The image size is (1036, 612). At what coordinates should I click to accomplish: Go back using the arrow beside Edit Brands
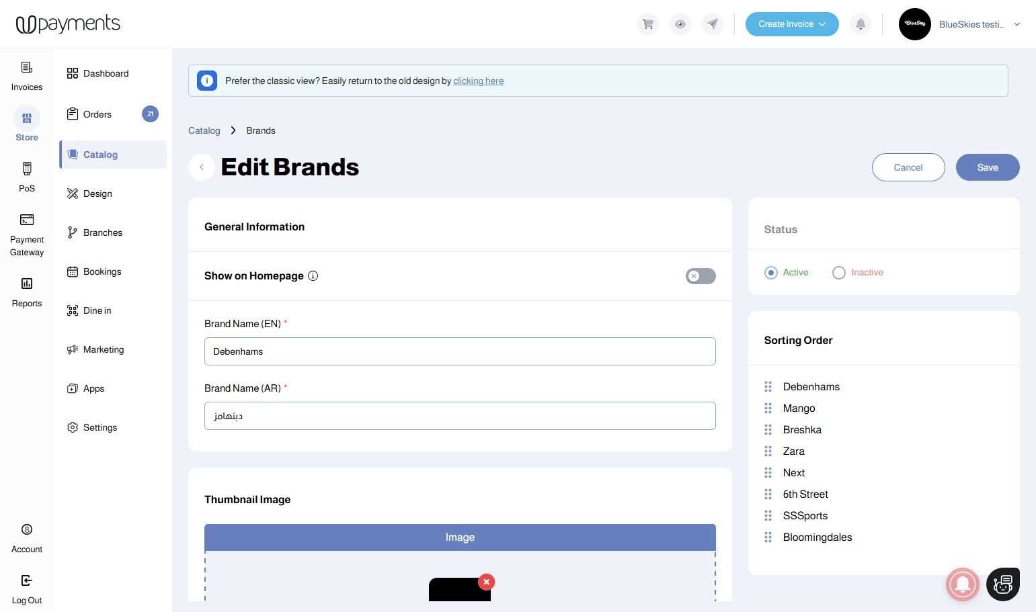click(202, 167)
